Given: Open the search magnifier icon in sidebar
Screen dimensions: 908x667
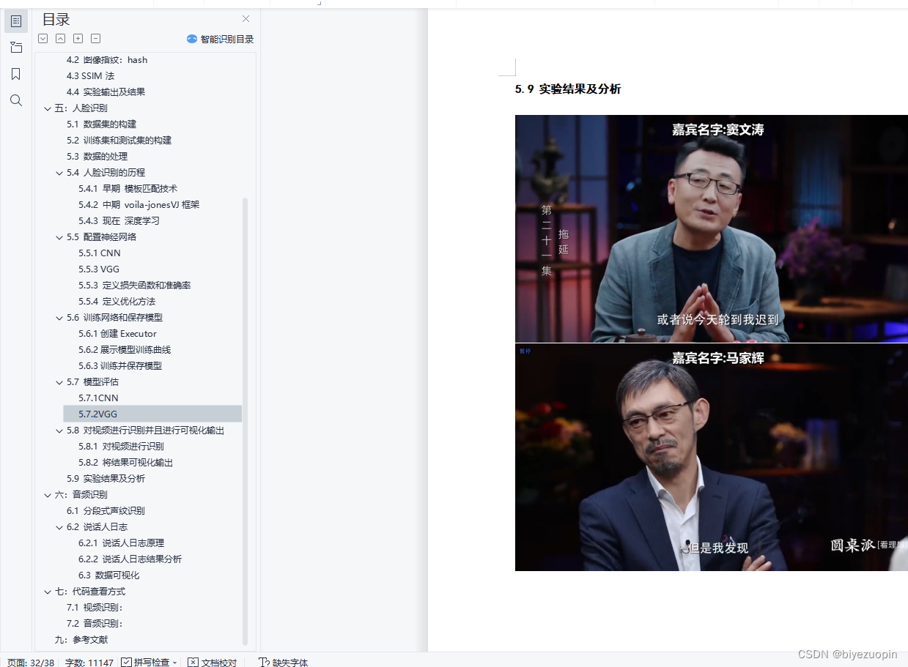Looking at the screenshot, I should pyautogui.click(x=16, y=100).
